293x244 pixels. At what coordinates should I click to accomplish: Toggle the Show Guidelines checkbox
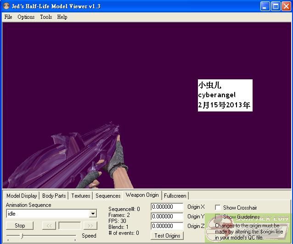click(218, 217)
